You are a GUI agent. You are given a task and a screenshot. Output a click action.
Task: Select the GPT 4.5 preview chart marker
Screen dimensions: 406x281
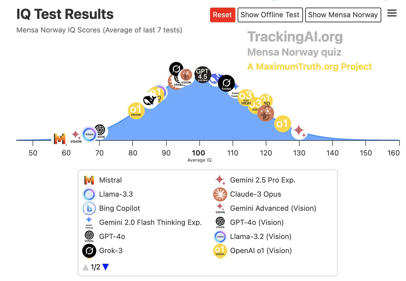(x=202, y=75)
